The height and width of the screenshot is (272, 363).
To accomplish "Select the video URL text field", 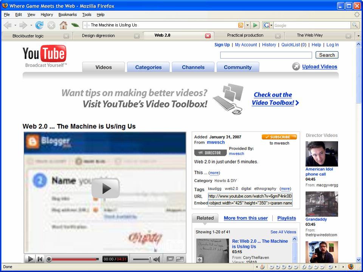I will pos(250,196).
